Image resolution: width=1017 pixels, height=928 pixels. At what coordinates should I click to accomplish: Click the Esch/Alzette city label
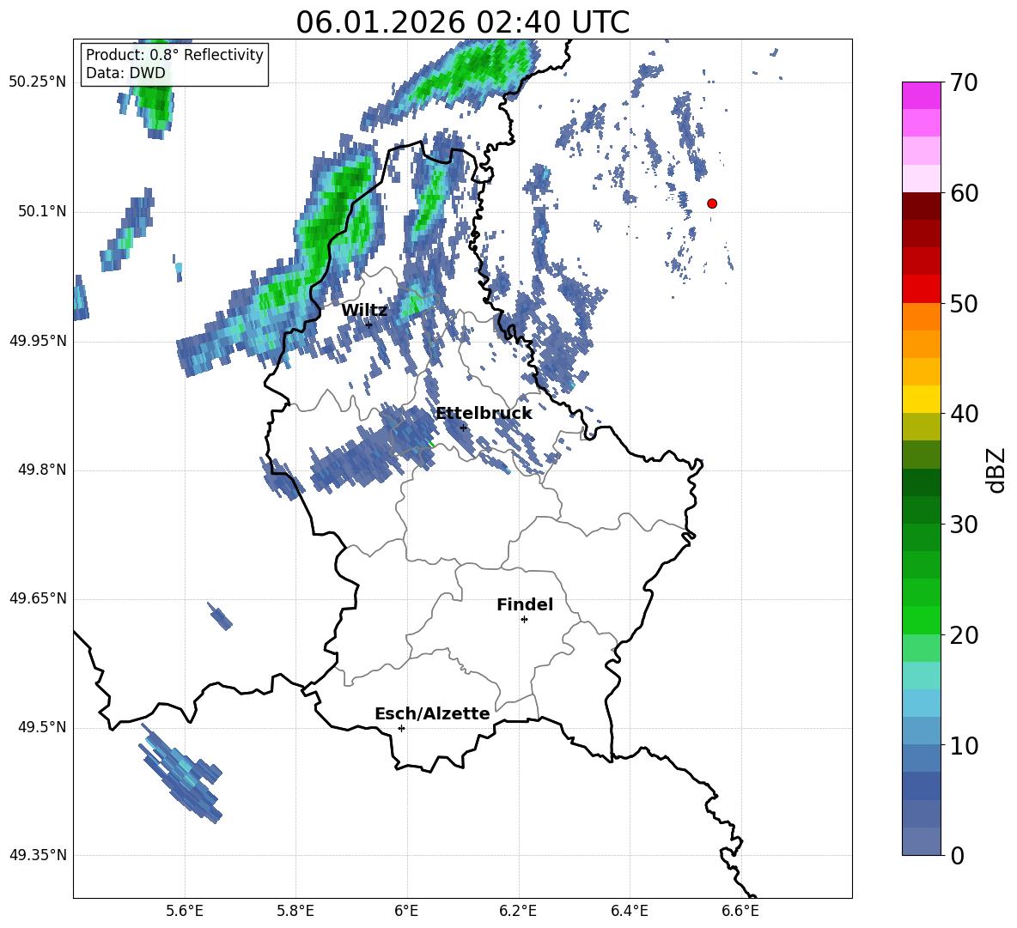tap(432, 713)
